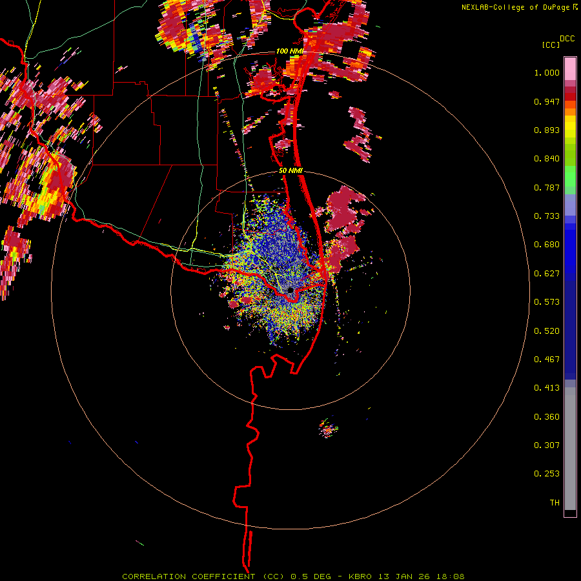Click the pink top segment of color bar
Viewport: 581px width, 581px height.
[570, 69]
